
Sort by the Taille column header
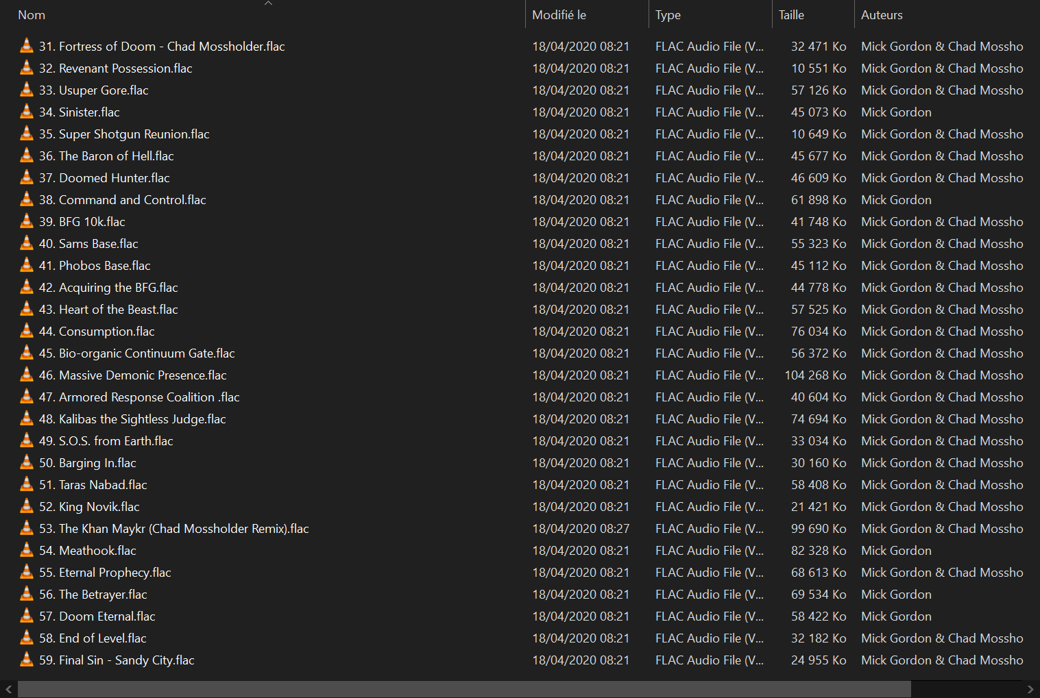tap(791, 15)
